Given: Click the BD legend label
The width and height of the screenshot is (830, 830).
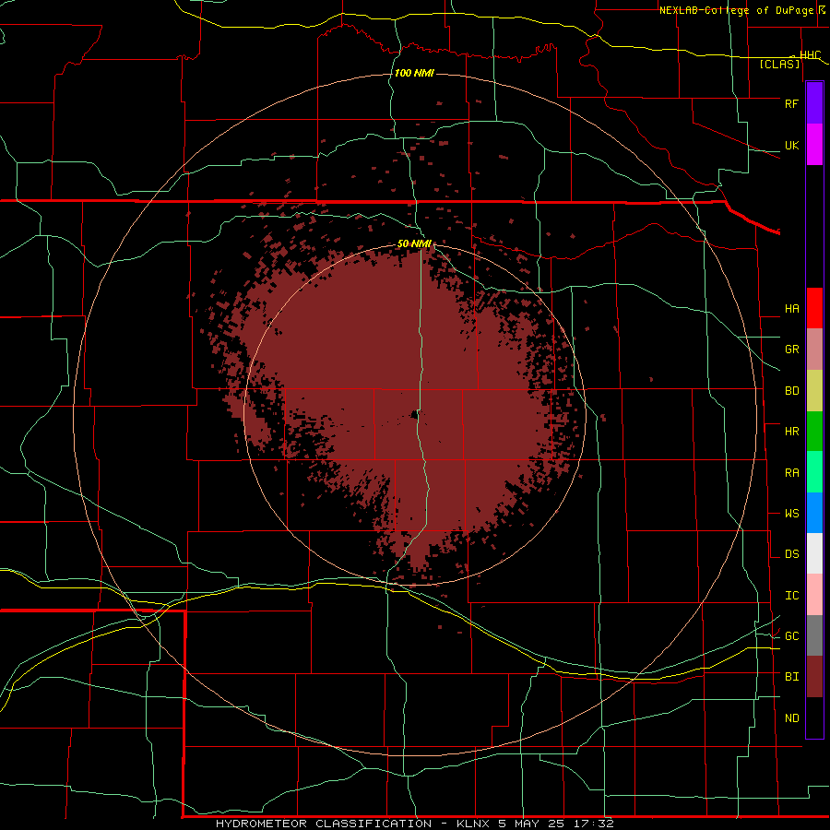Looking at the screenshot, I should point(791,391).
